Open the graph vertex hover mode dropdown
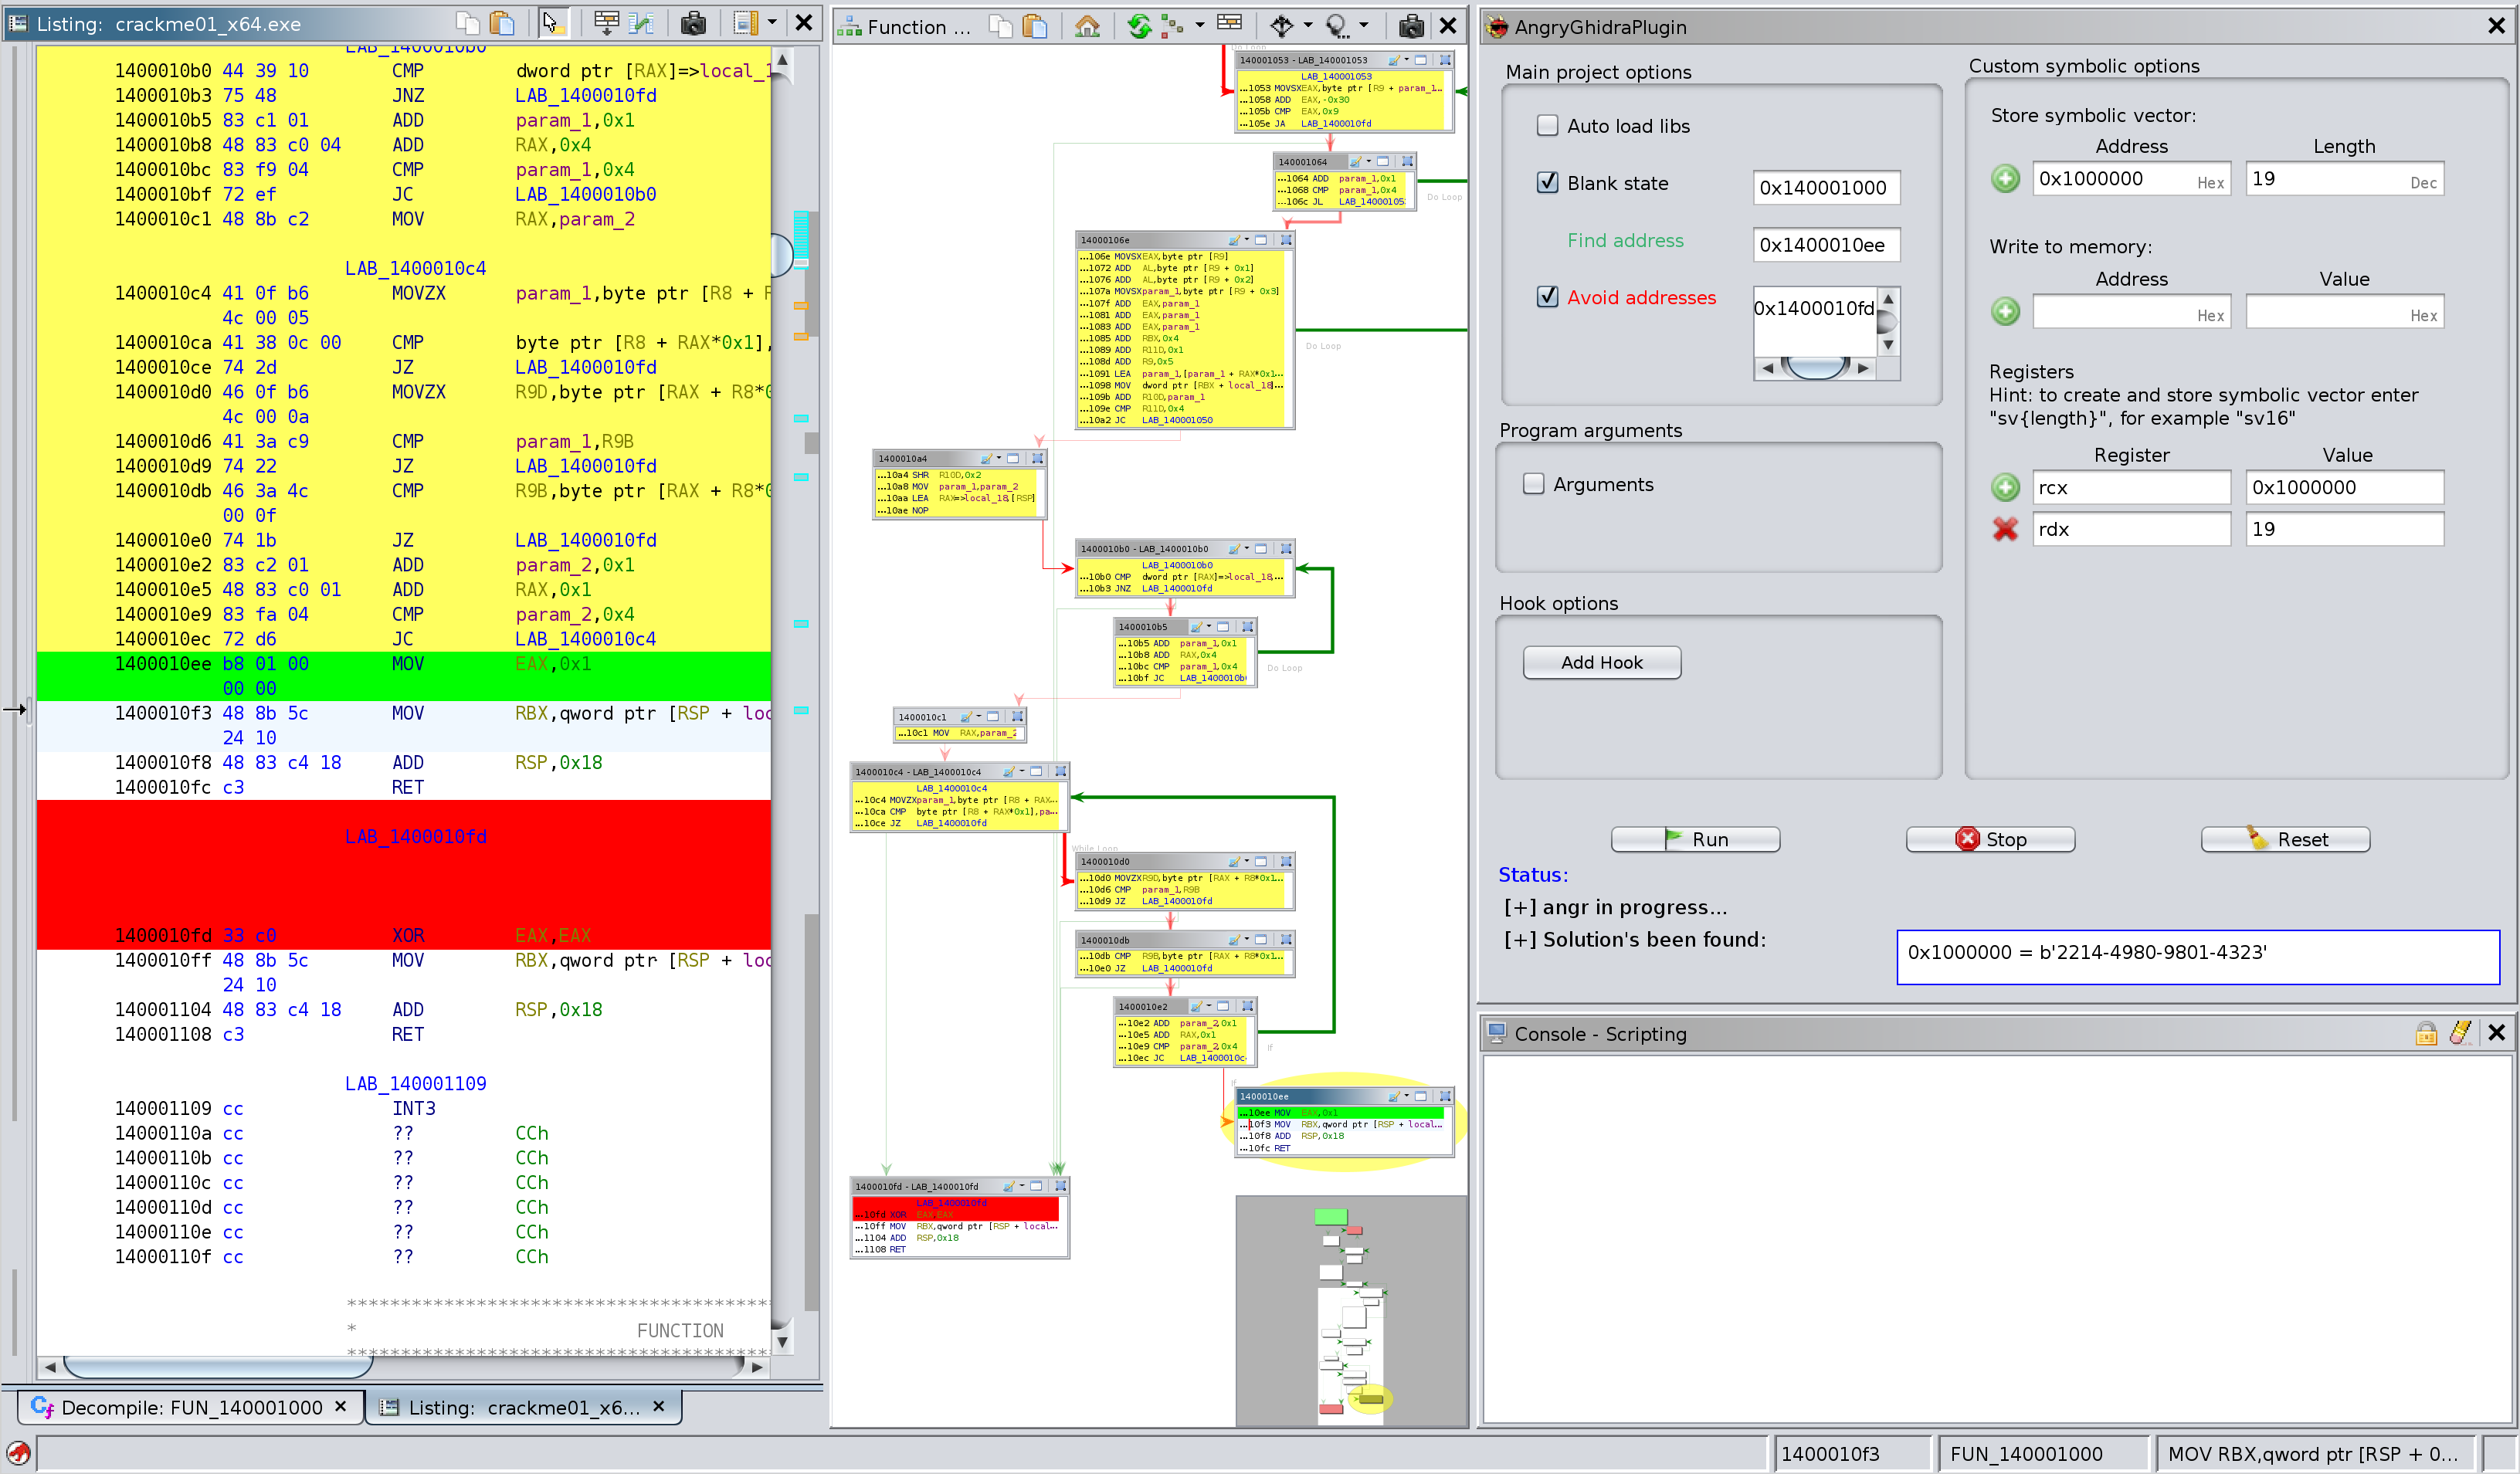The height and width of the screenshot is (1474, 2520). pos(1364,26)
